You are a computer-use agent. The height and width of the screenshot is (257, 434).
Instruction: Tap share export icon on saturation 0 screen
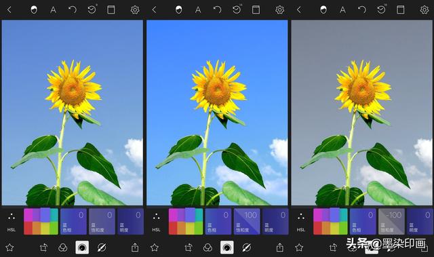[x=135, y=247]
